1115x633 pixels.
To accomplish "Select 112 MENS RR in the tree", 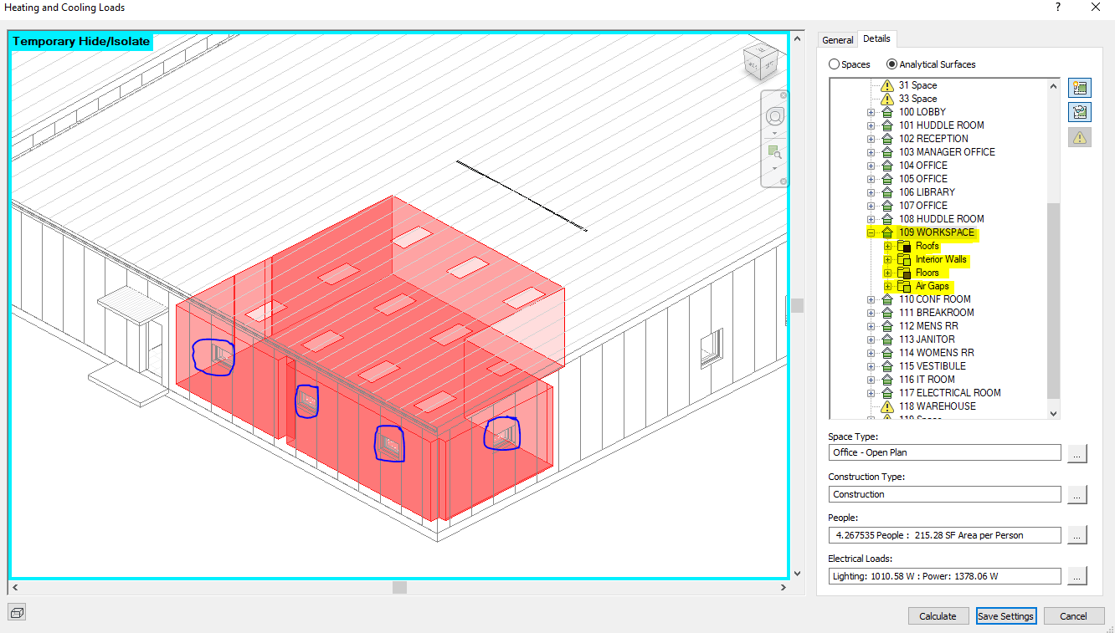I will (930, 326).
